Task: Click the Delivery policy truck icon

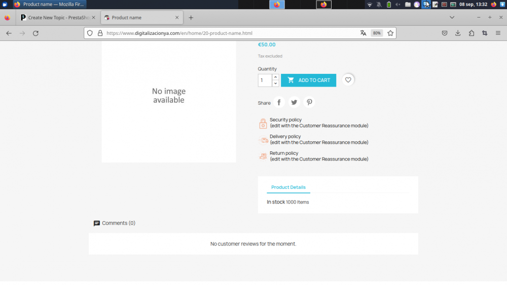Action: [x=264, y=140]
